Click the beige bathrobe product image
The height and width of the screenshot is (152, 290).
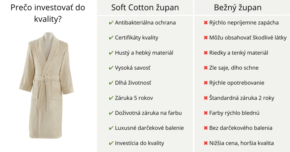46,86
